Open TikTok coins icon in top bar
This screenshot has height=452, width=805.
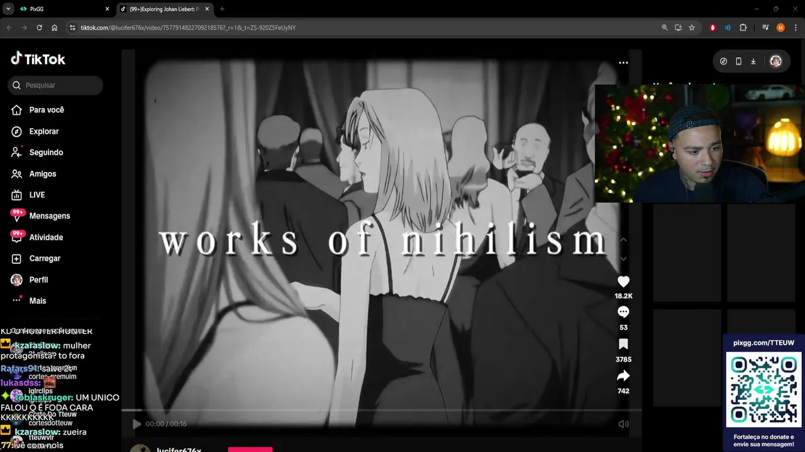(723, 61)
